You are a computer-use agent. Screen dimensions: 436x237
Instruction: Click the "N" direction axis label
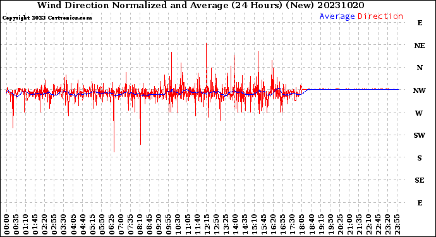(420, 68)
